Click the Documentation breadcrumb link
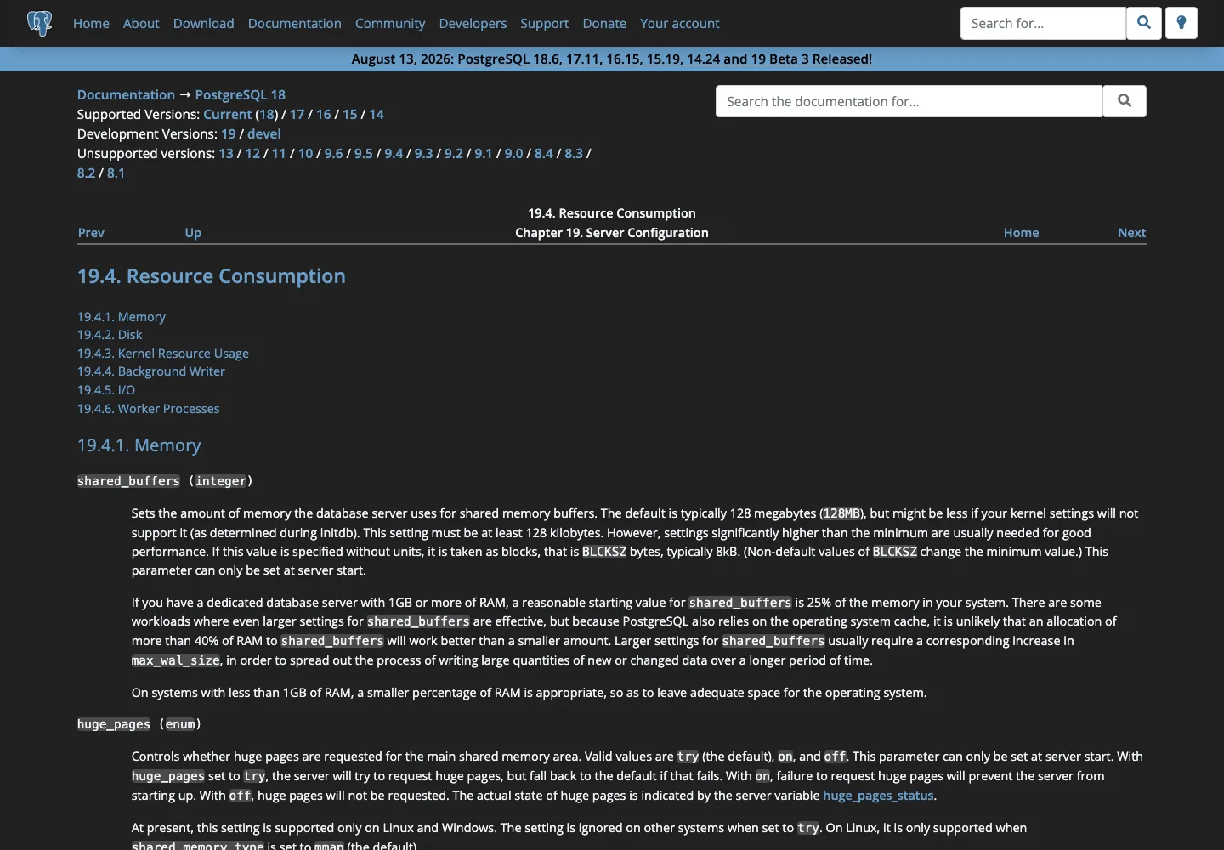The height and width of the screenshot is (850, 1224). click(x=126, y=94)
